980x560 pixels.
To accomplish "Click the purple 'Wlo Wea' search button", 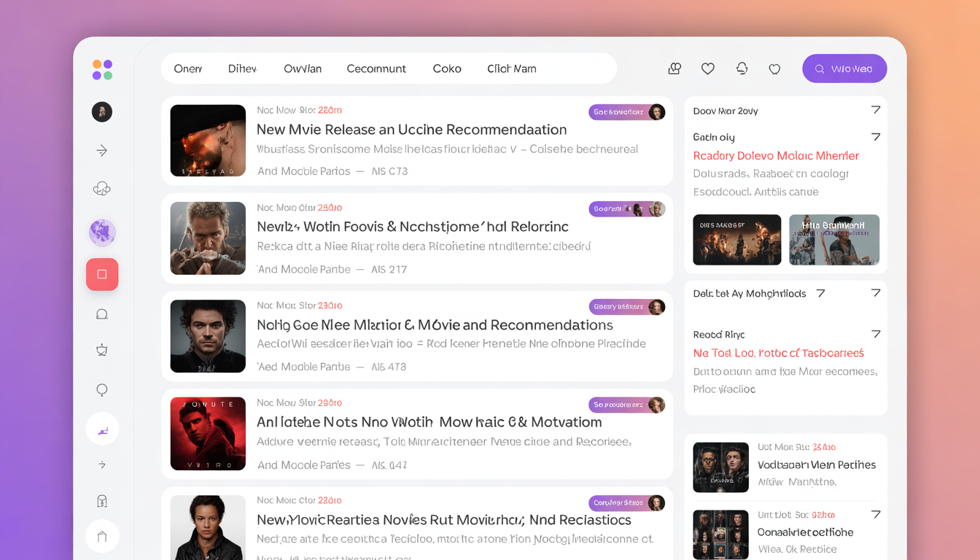I will (844, 69).
